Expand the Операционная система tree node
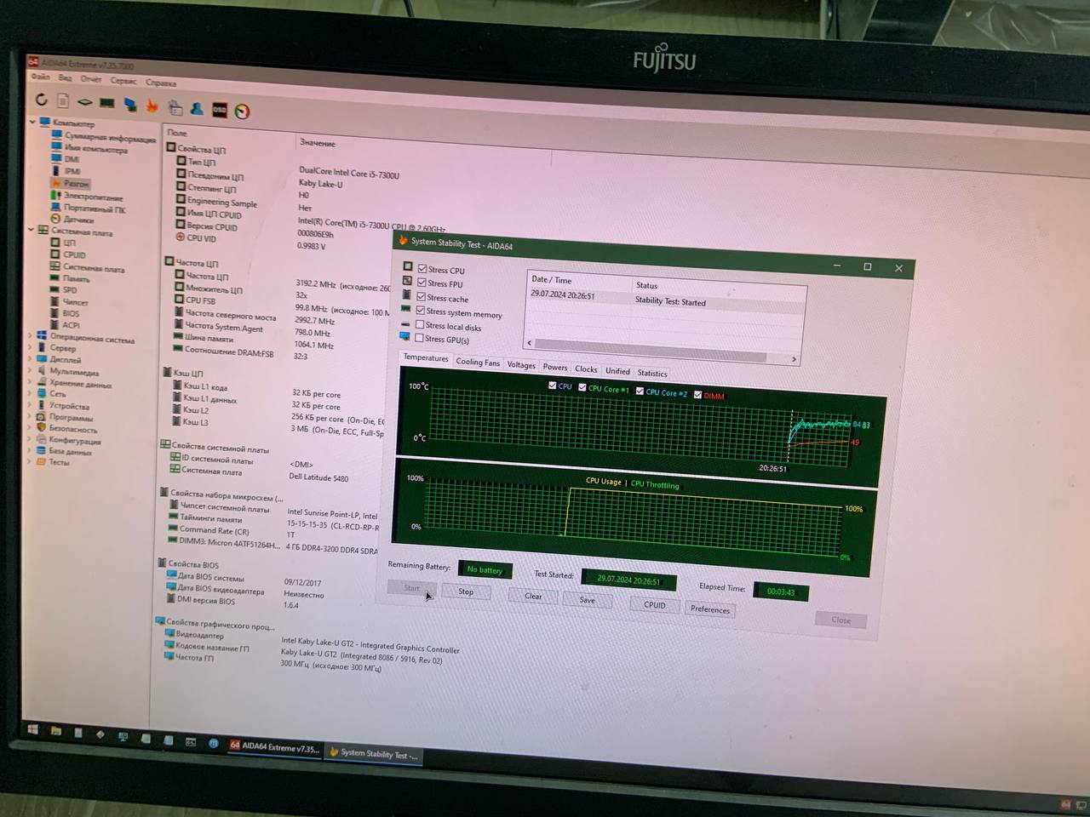1090x817 pixels. point(31,335)
